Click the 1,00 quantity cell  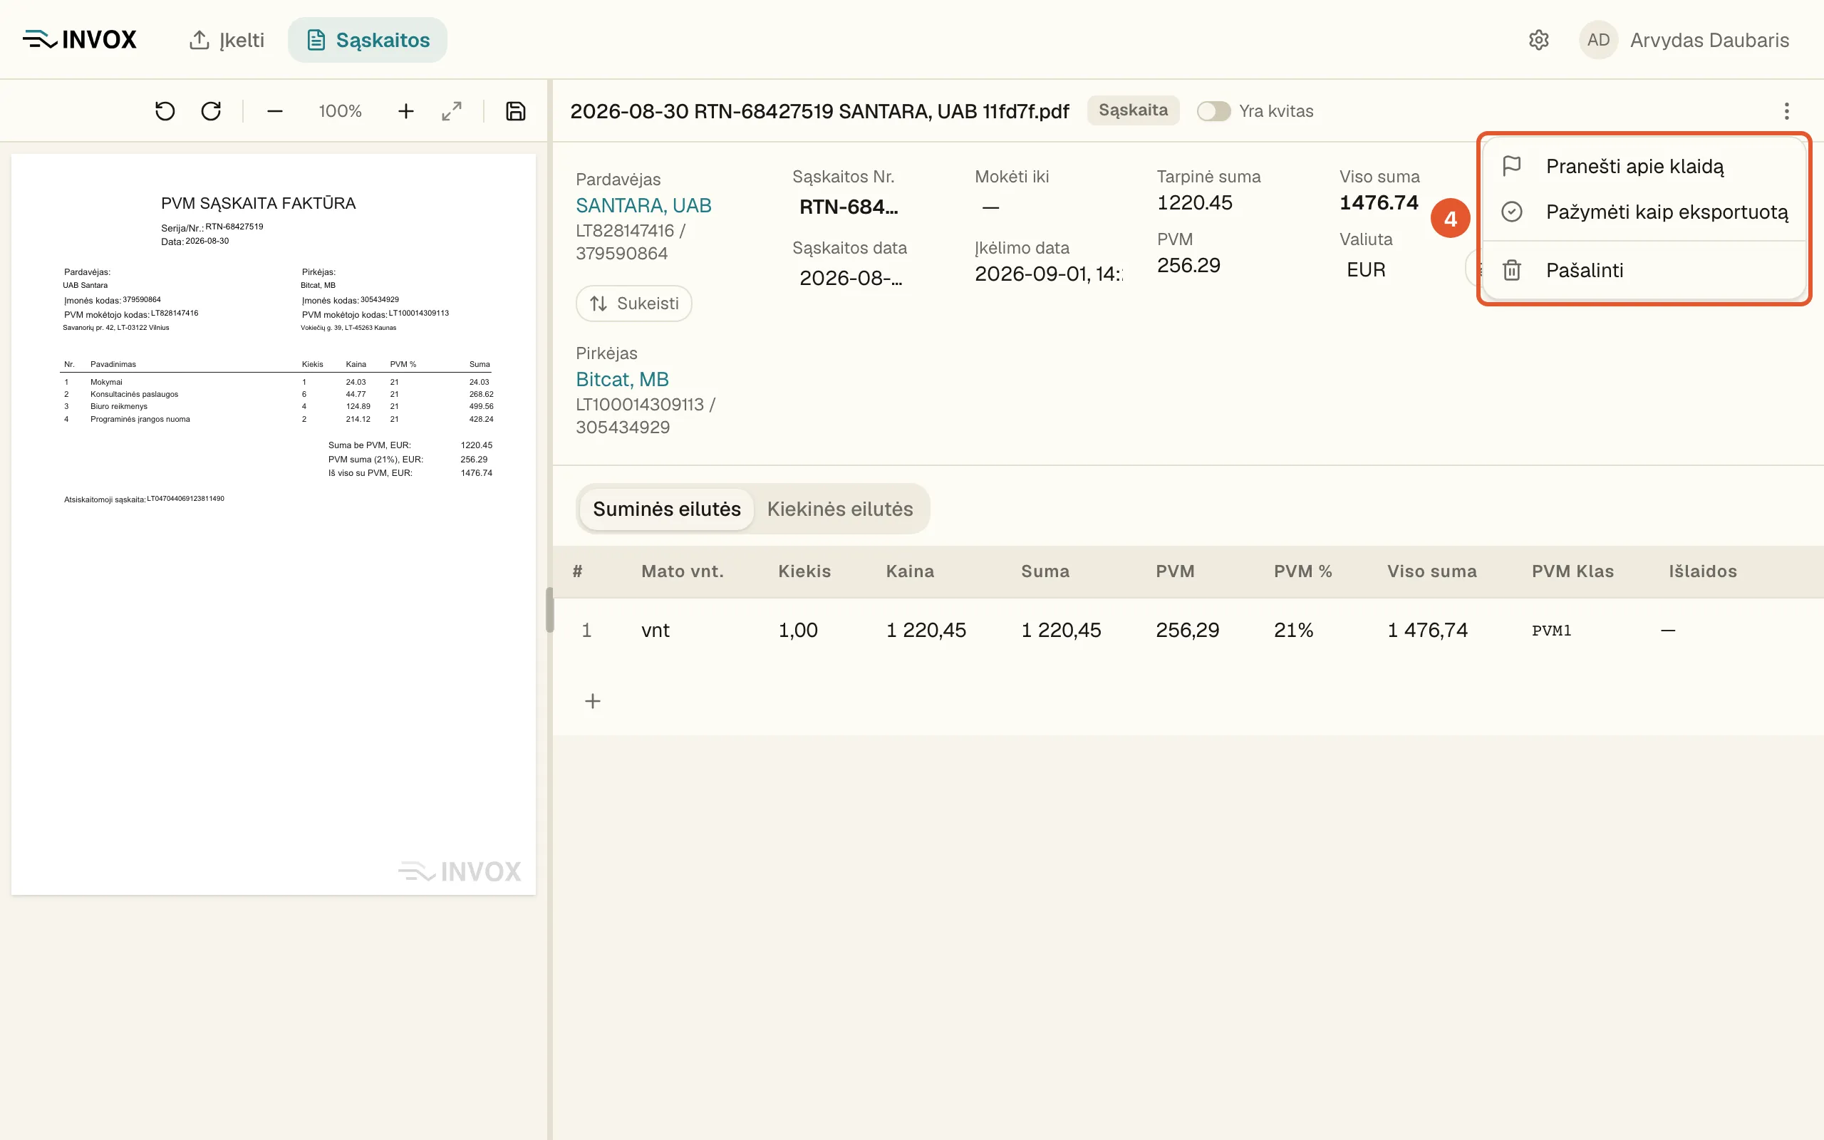(797, 631)
